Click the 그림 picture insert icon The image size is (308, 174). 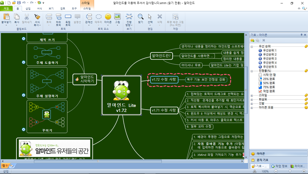point(117,17)
